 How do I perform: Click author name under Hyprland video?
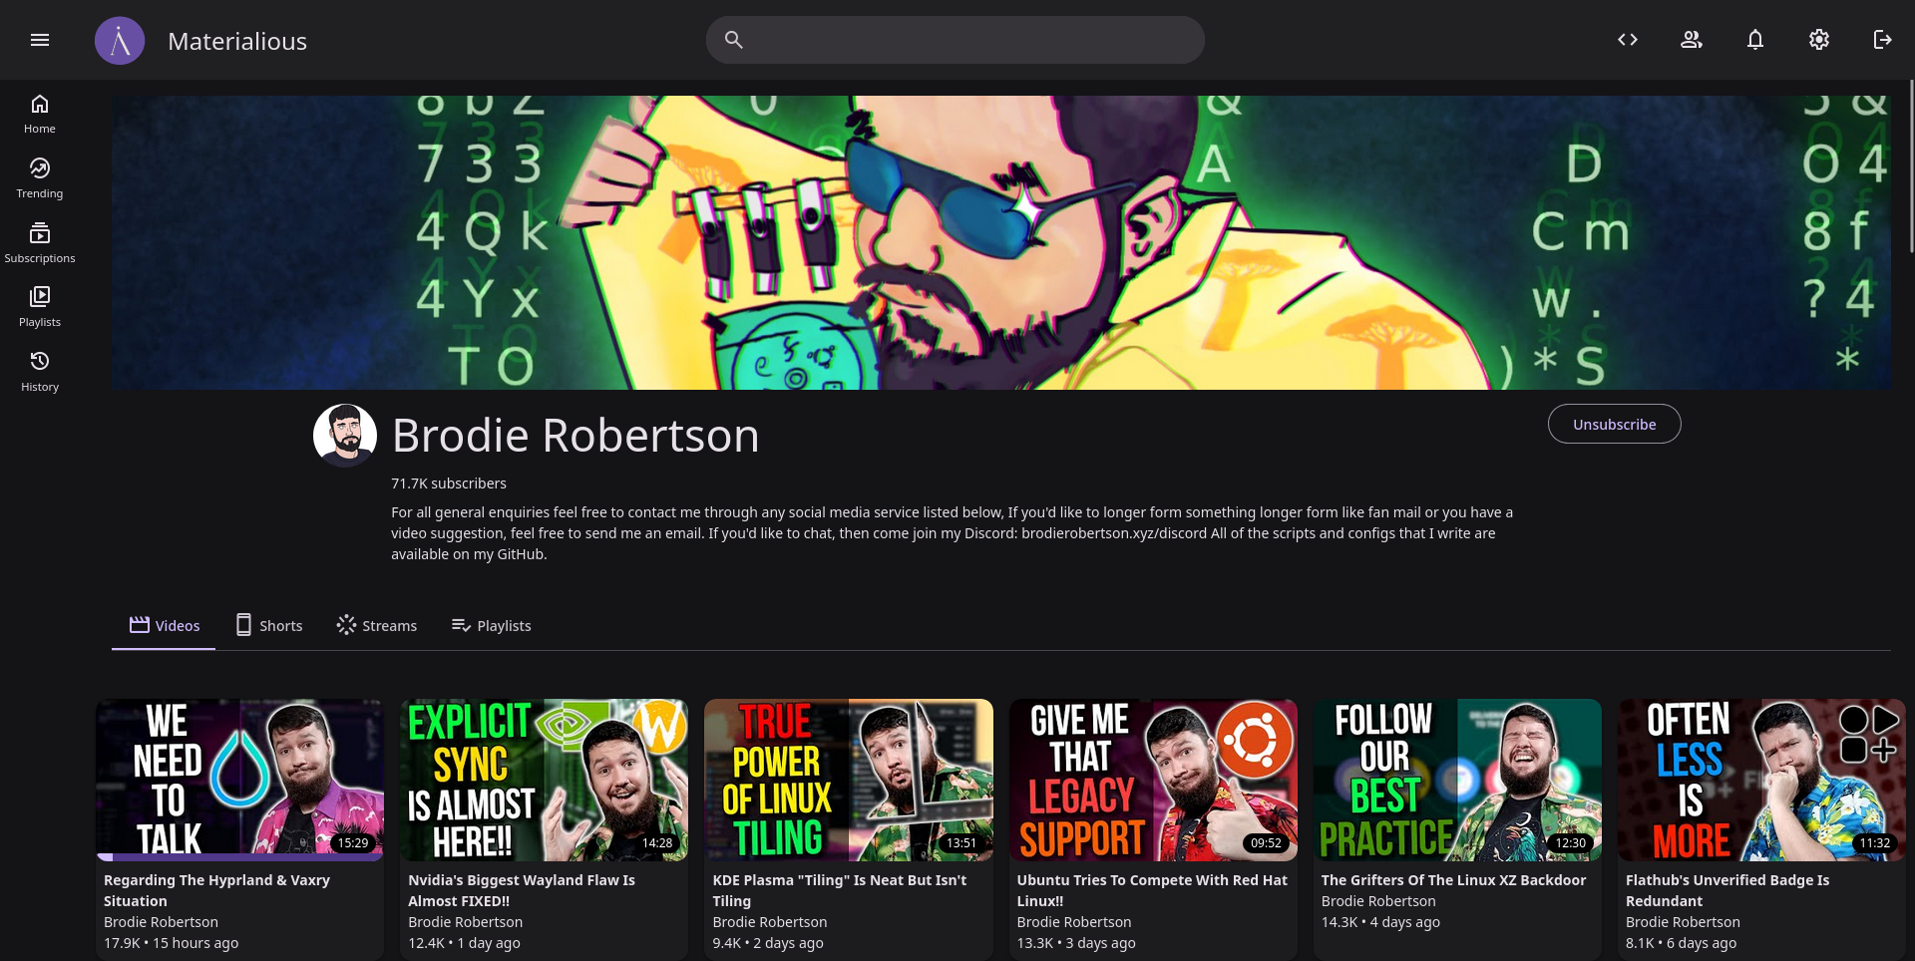tap(161, 922)
